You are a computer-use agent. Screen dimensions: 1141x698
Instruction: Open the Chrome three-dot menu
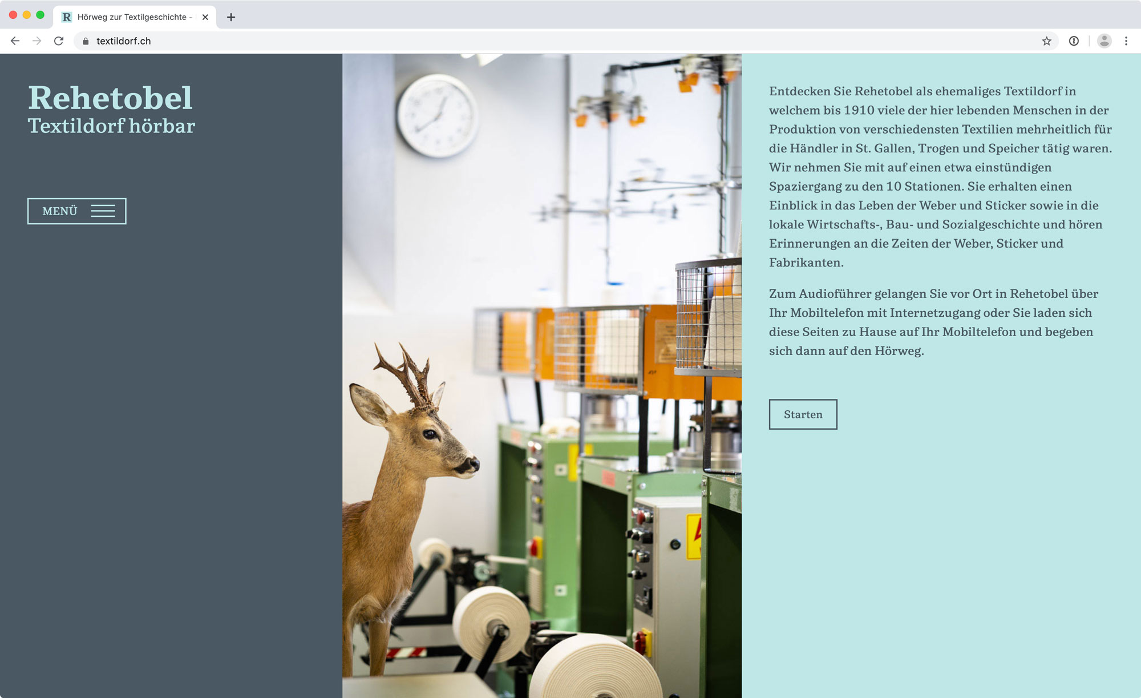click(1126, 41)
